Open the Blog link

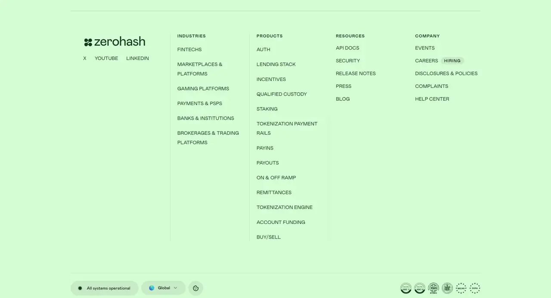(343, 99)
